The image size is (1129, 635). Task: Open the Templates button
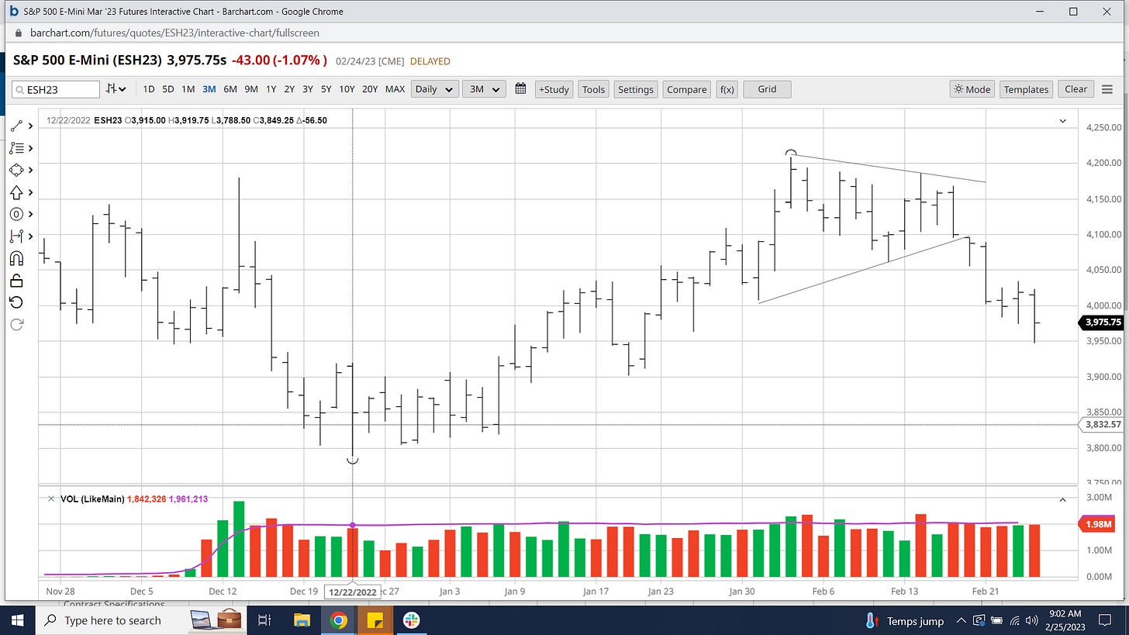(1026, 89)
